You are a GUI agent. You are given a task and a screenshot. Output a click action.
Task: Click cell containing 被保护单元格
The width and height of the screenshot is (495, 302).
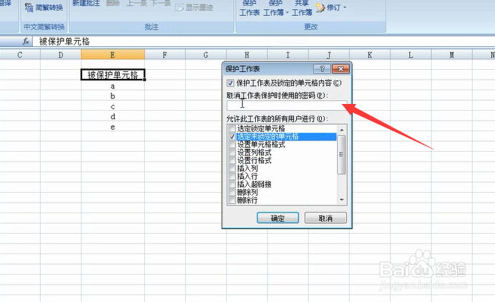[x=112, y=75]
